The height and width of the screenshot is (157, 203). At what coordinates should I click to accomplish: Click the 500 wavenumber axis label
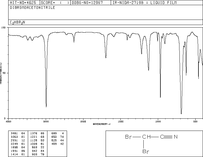(x=195, y=122)
